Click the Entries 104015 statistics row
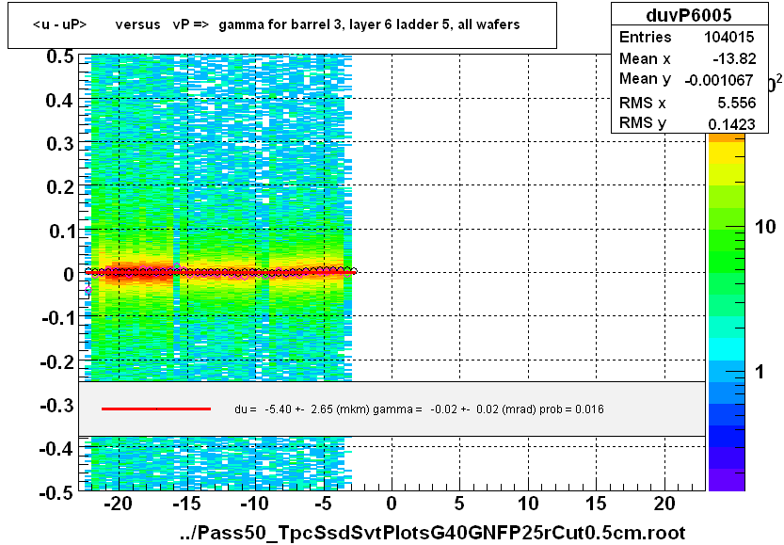The width and height of the screenshot is (784, 545). tap(689, 37)
